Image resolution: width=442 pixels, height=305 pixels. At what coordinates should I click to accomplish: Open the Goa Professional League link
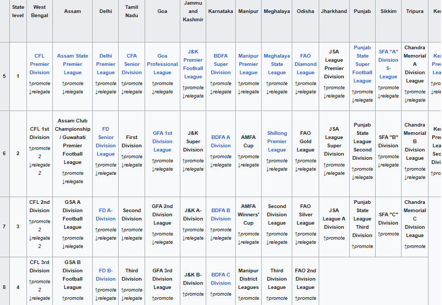[x=162, y=64]
